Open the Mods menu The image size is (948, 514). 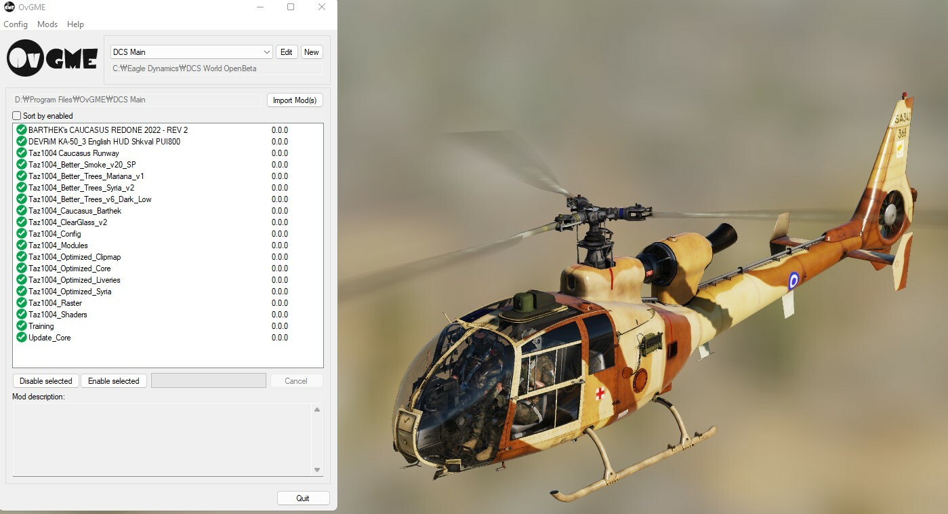pyautogui.click(x=47, y=24)
